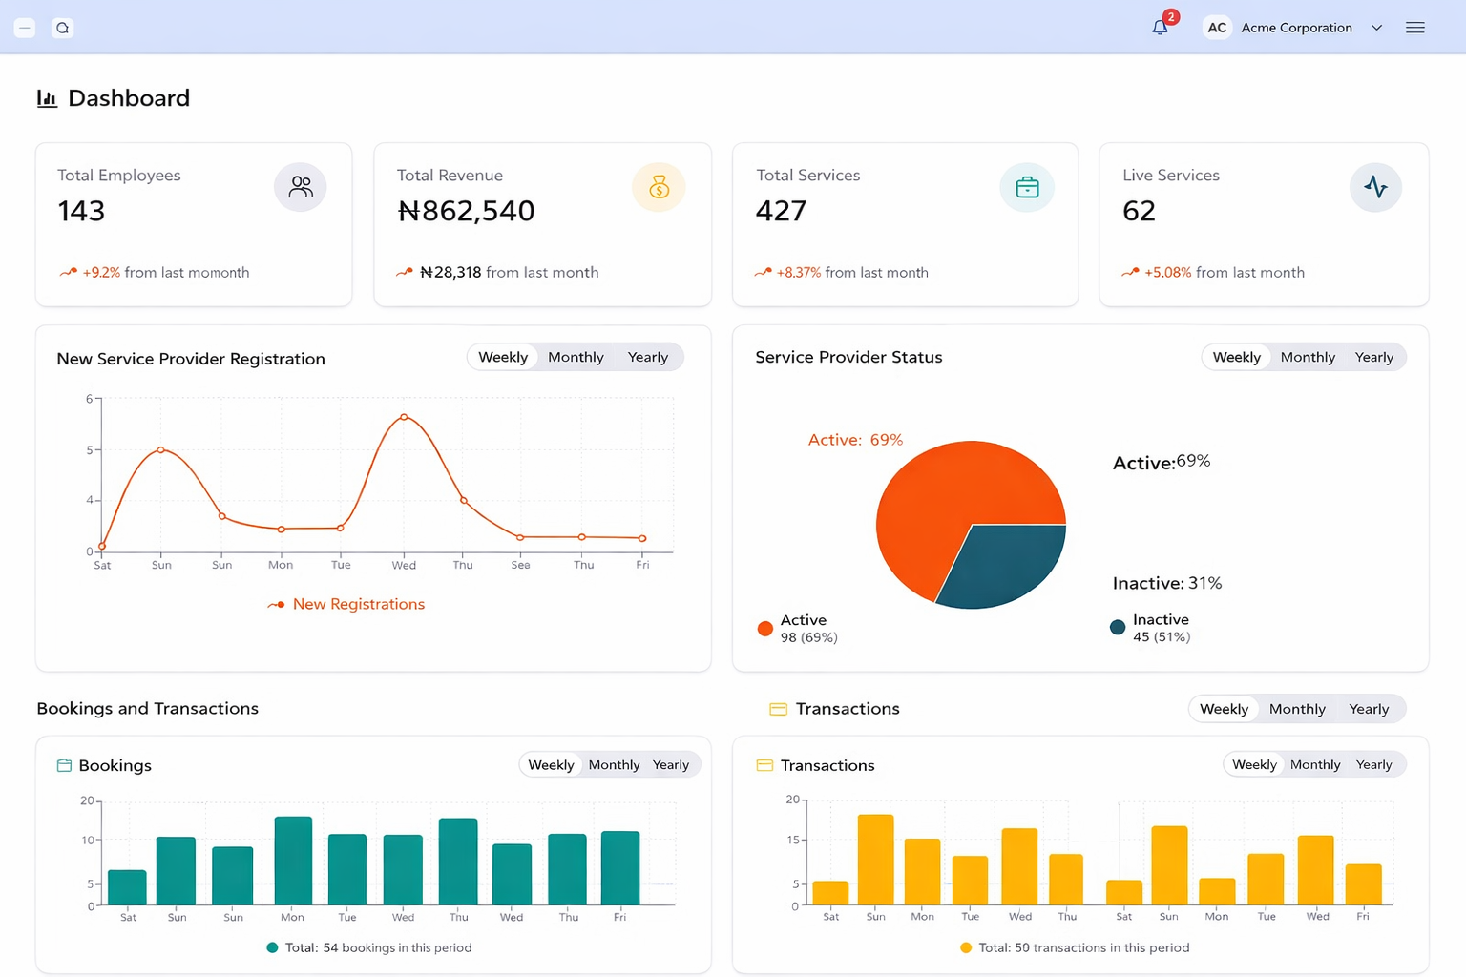Select Yearly view for the Bookings chart
This screenshot has height=977, width=1466.
tap(671, 764)
